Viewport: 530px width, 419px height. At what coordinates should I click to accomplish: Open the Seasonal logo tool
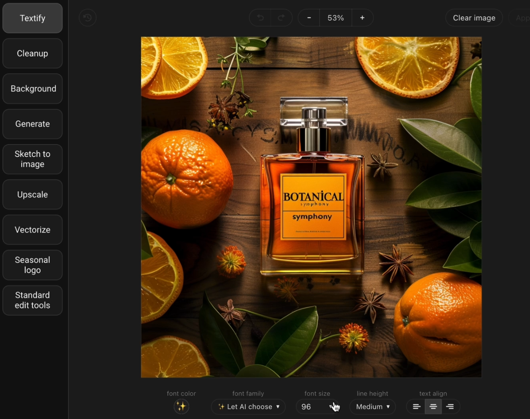click(x=32, y=265)
